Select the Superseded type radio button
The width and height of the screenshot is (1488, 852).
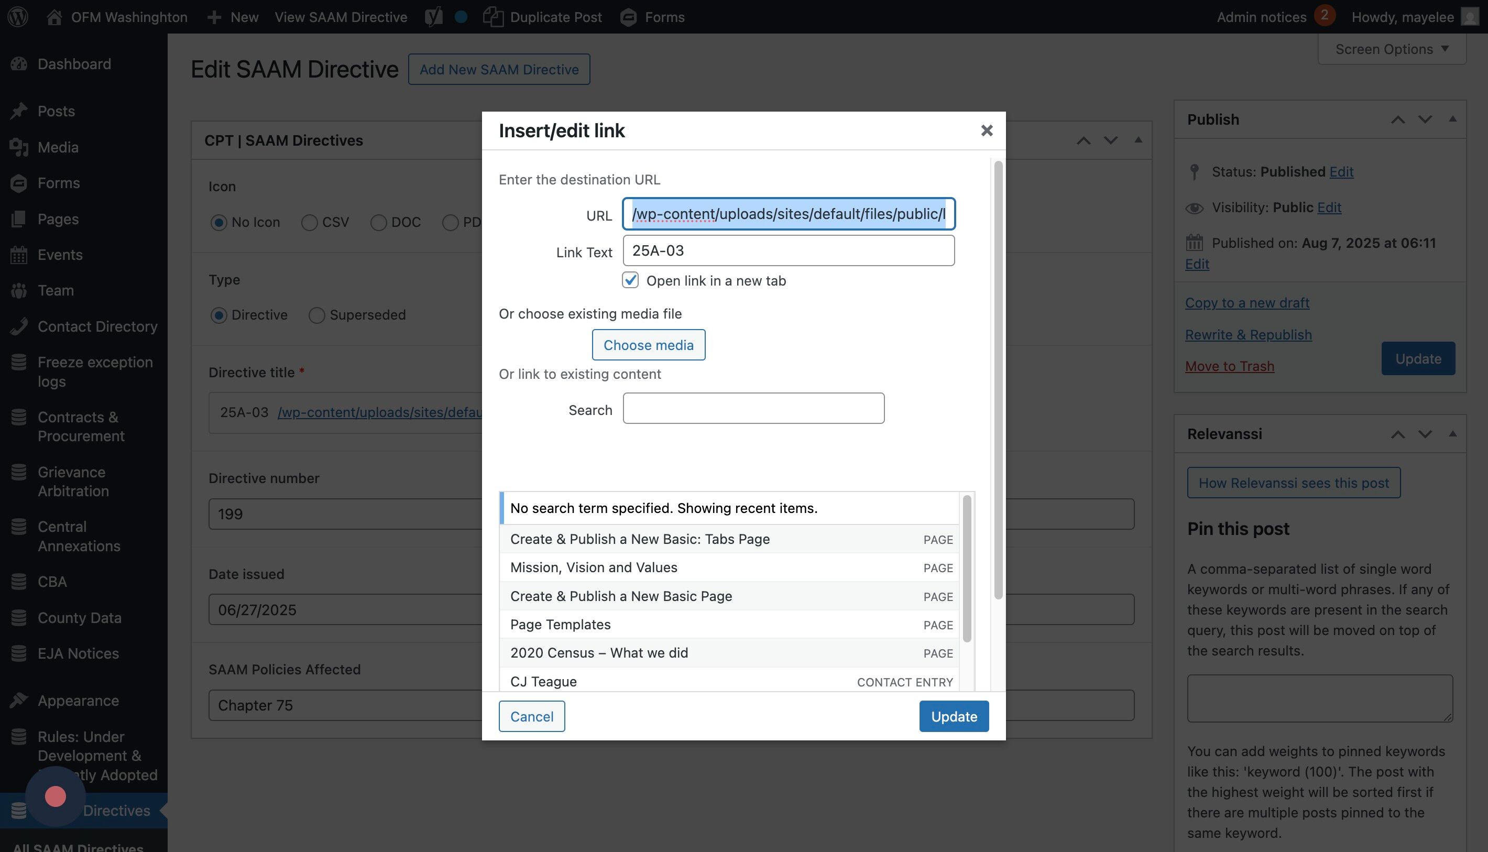click(x=316, y=315)
